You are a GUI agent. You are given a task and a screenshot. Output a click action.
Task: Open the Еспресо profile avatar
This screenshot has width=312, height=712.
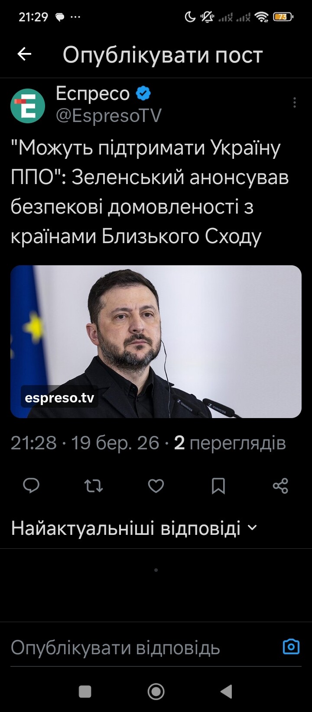tap(28, 105)
